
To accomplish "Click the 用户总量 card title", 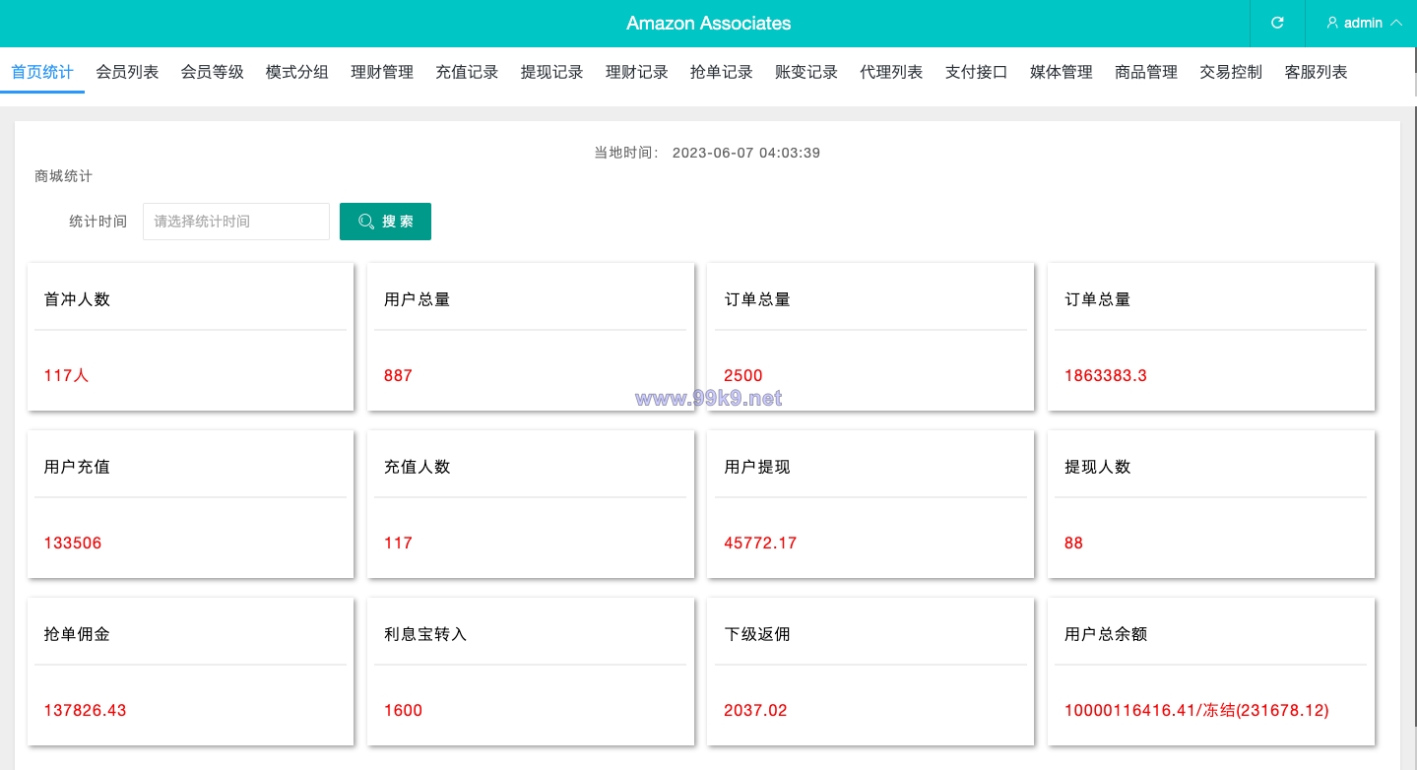I will (x=417, y=299).
